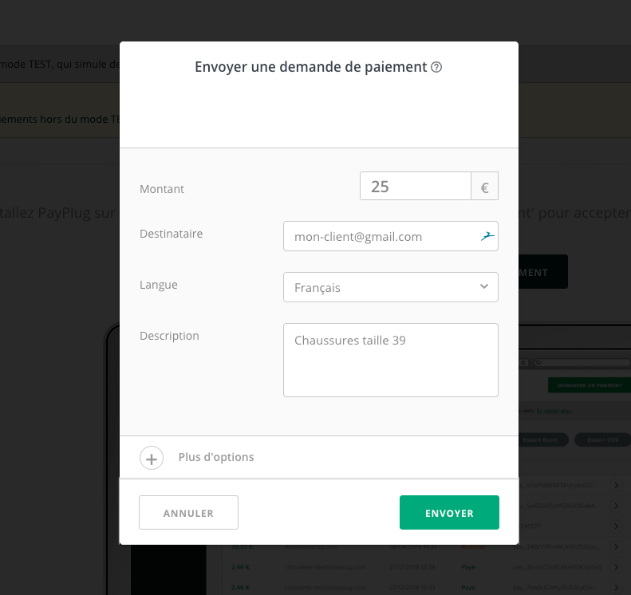Screen dimensions: 631x595
Task: Open the Langue dropdown showing Français
Action: (391, 287)
